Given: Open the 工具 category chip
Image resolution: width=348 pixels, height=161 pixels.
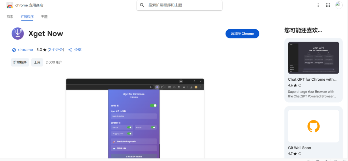Looking at the screenshot, I should pyautogui.click(x=37, y=62).
